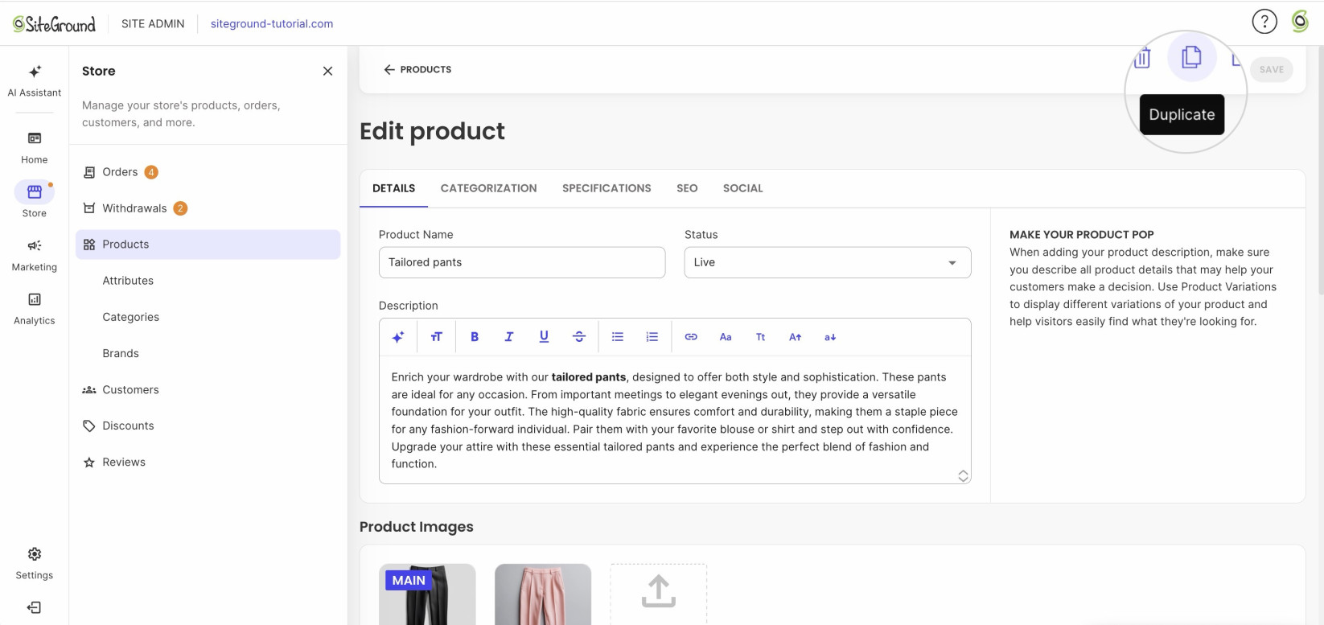Viewport: 1324px width, 625px height.
Task: Open the help question mark icon
Action: tap(1264, 22)
